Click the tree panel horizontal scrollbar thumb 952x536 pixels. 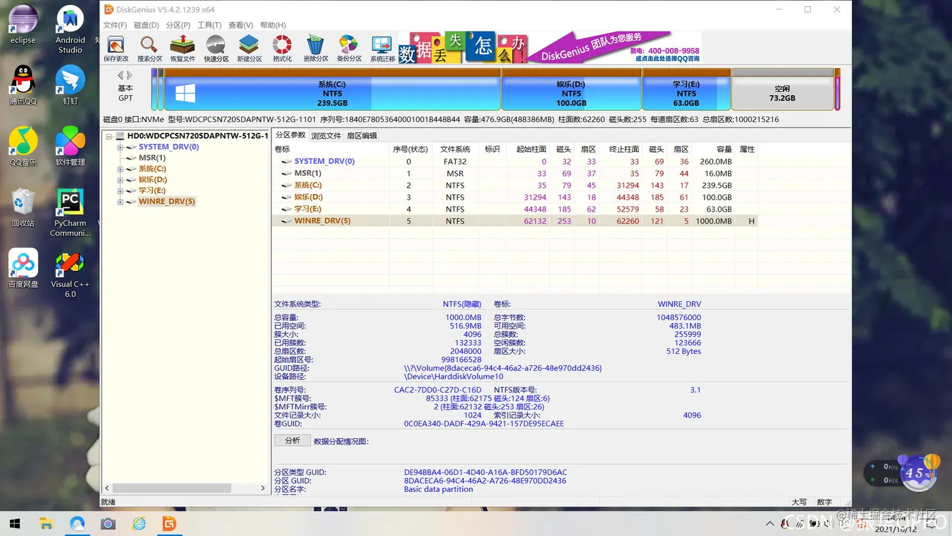[172, 488]
